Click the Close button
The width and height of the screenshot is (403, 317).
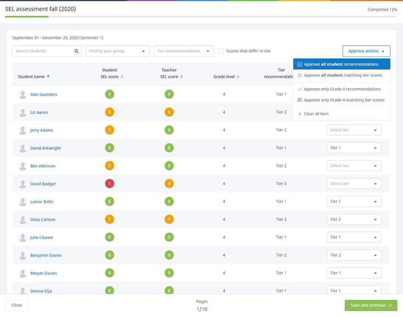tap(16, 305)
